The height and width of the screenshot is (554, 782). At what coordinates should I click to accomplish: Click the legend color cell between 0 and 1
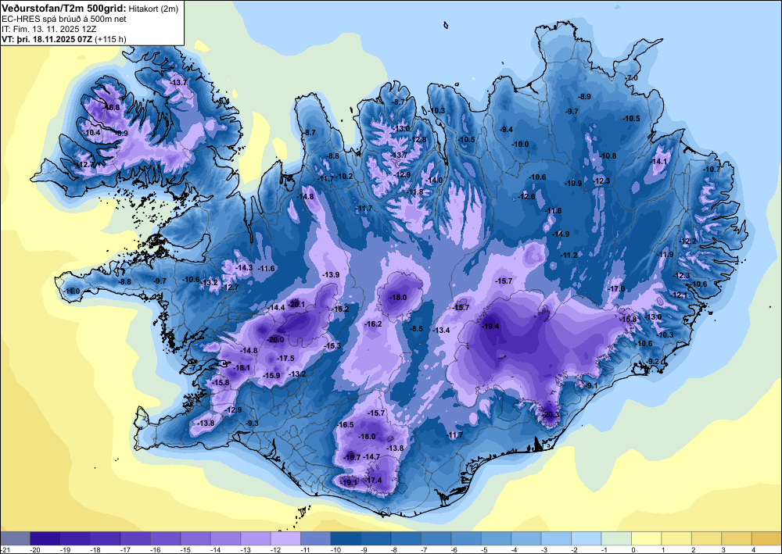[x=647, y=538]
